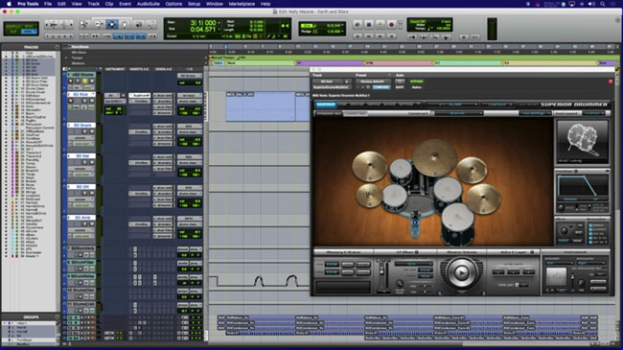The image size is (623, 350).
Task: Adjust the EZ Mixer volume fader
Action: (382, 272)
